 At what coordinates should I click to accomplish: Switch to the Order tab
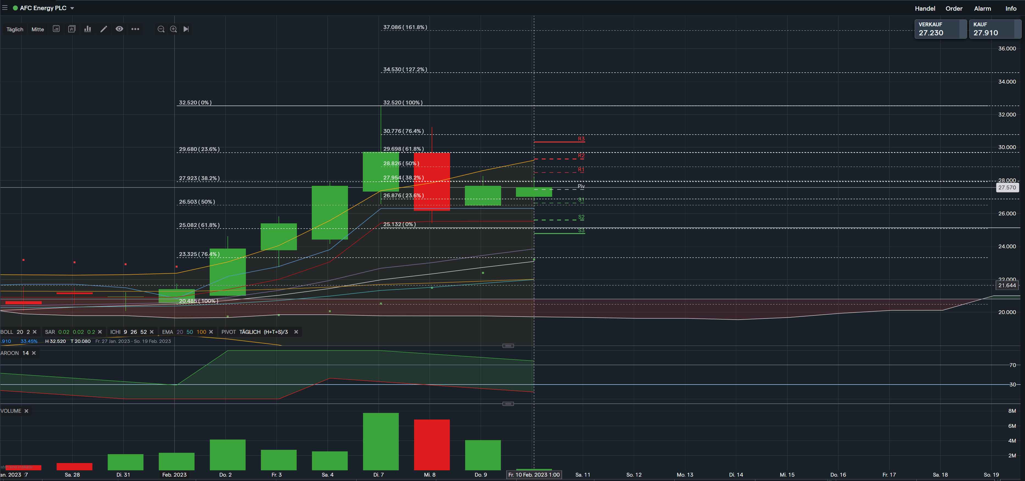coord(954,8)
